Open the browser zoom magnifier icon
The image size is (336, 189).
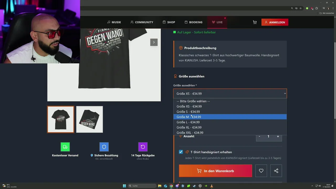click(x=292, y=8)
